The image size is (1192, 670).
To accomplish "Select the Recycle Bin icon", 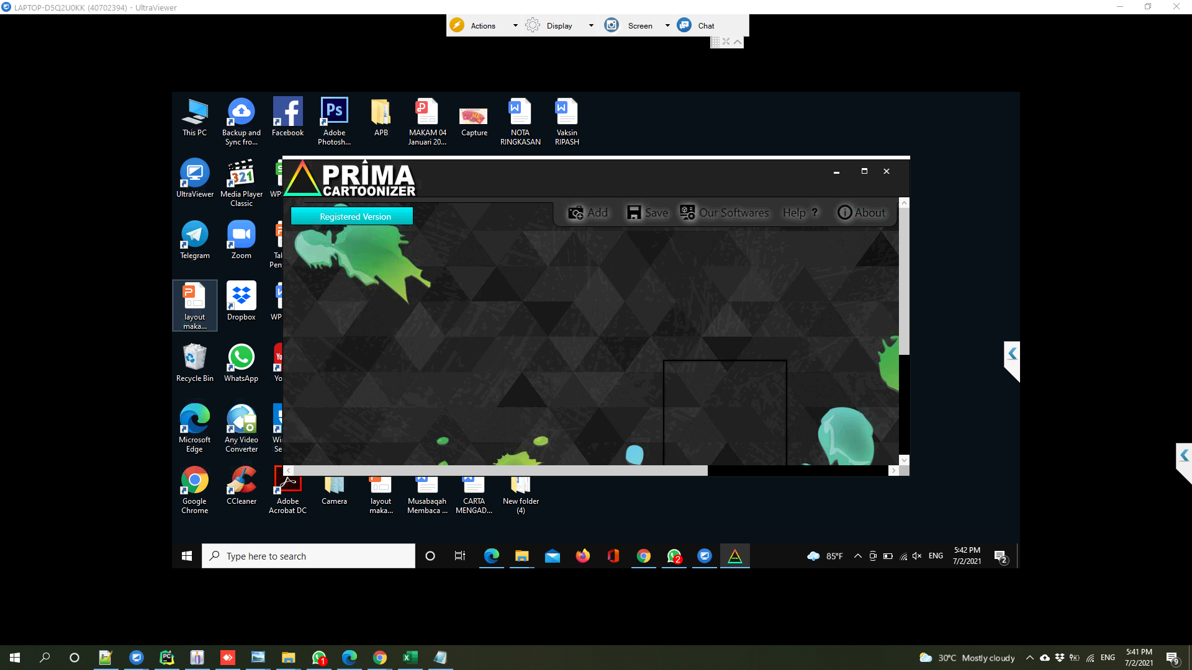I will [x=194, y=362].
